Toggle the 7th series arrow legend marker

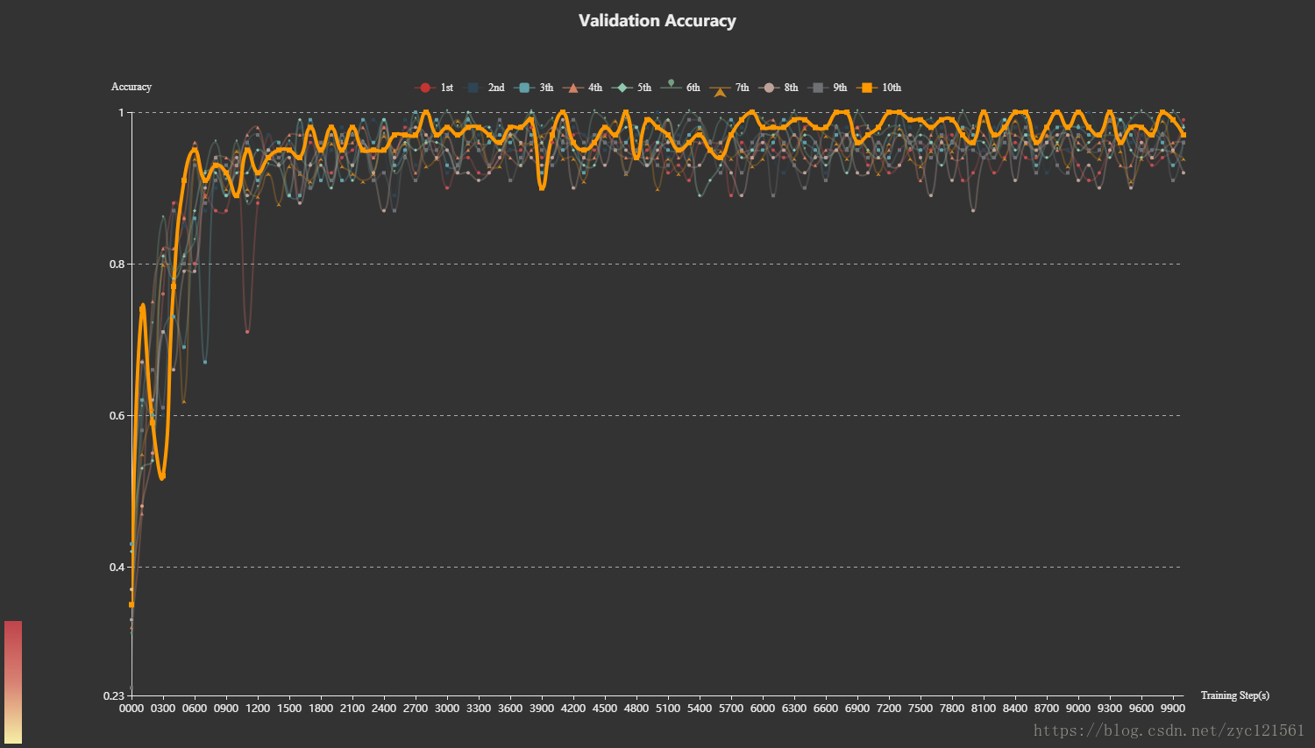coord(721,90)
